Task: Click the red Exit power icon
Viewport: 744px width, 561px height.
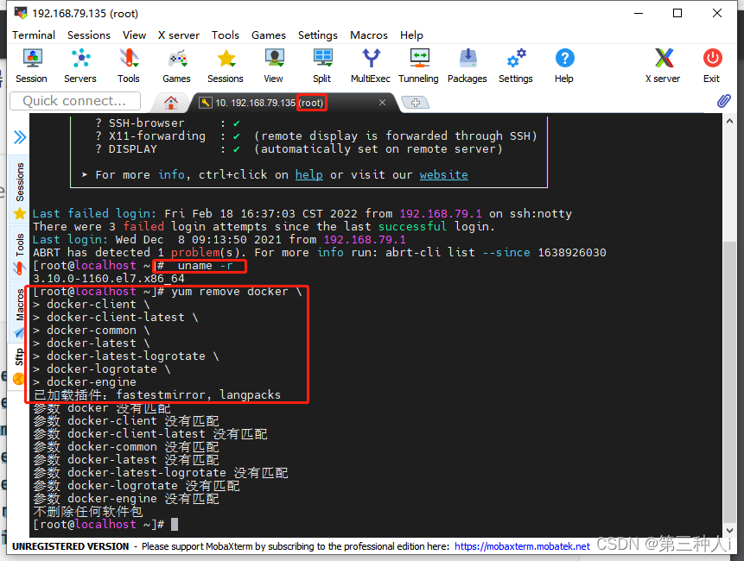Action: click(x=712, y=66)
